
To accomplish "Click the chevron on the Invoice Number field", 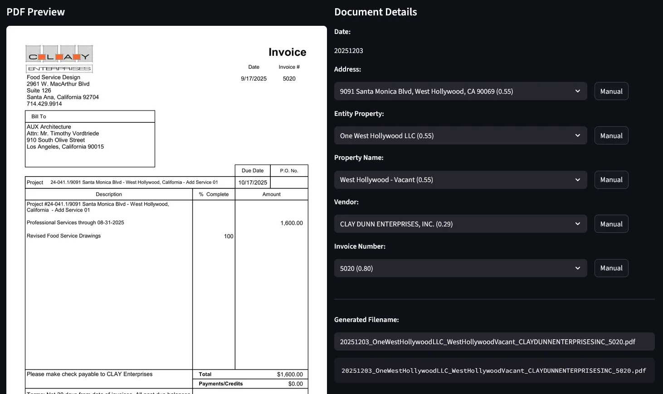I will [577, 268].
